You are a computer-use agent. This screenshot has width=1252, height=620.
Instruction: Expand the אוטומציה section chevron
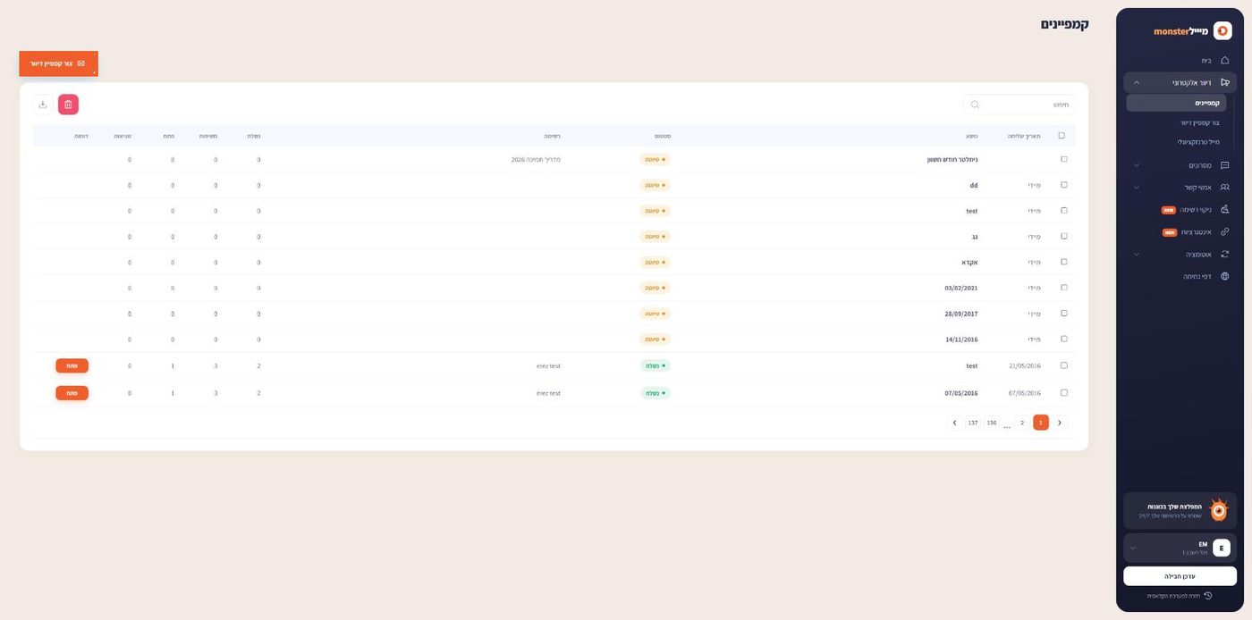1137,255
